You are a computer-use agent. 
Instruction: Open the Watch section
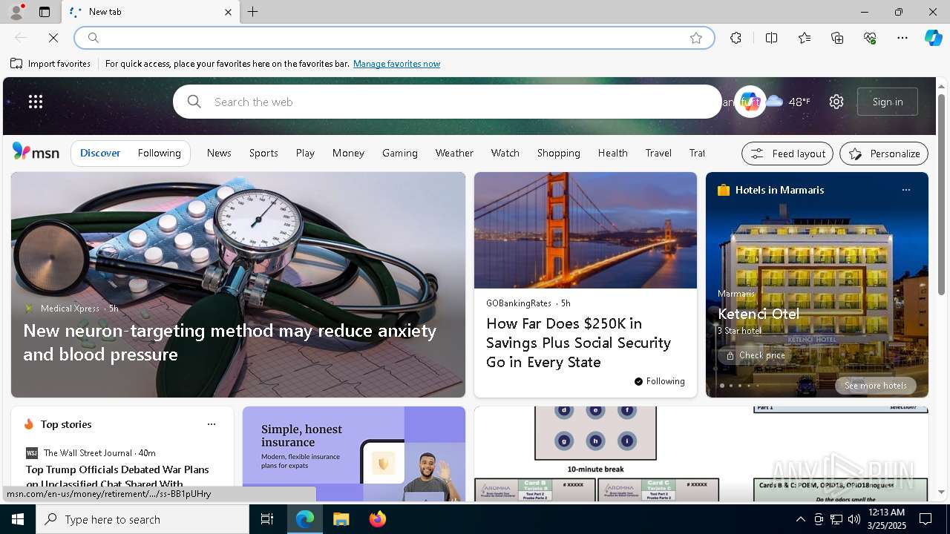coord(505,153)
